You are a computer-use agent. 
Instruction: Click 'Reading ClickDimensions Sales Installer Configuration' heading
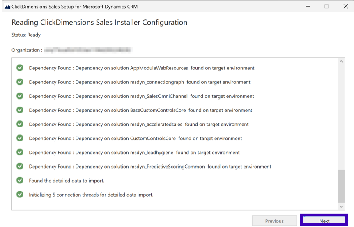click(99, 22)
